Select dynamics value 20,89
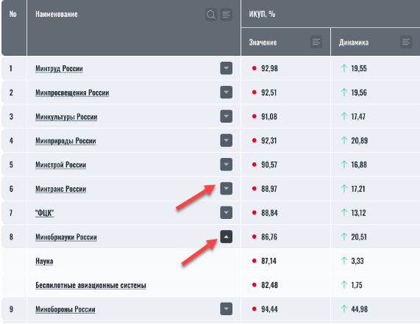This screenshot has width=420, height=324. pos(360,141)
